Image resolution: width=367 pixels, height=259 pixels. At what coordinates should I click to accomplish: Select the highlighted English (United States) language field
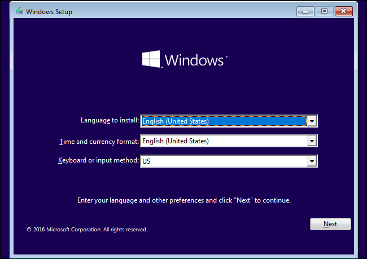(x=222, y=121)
